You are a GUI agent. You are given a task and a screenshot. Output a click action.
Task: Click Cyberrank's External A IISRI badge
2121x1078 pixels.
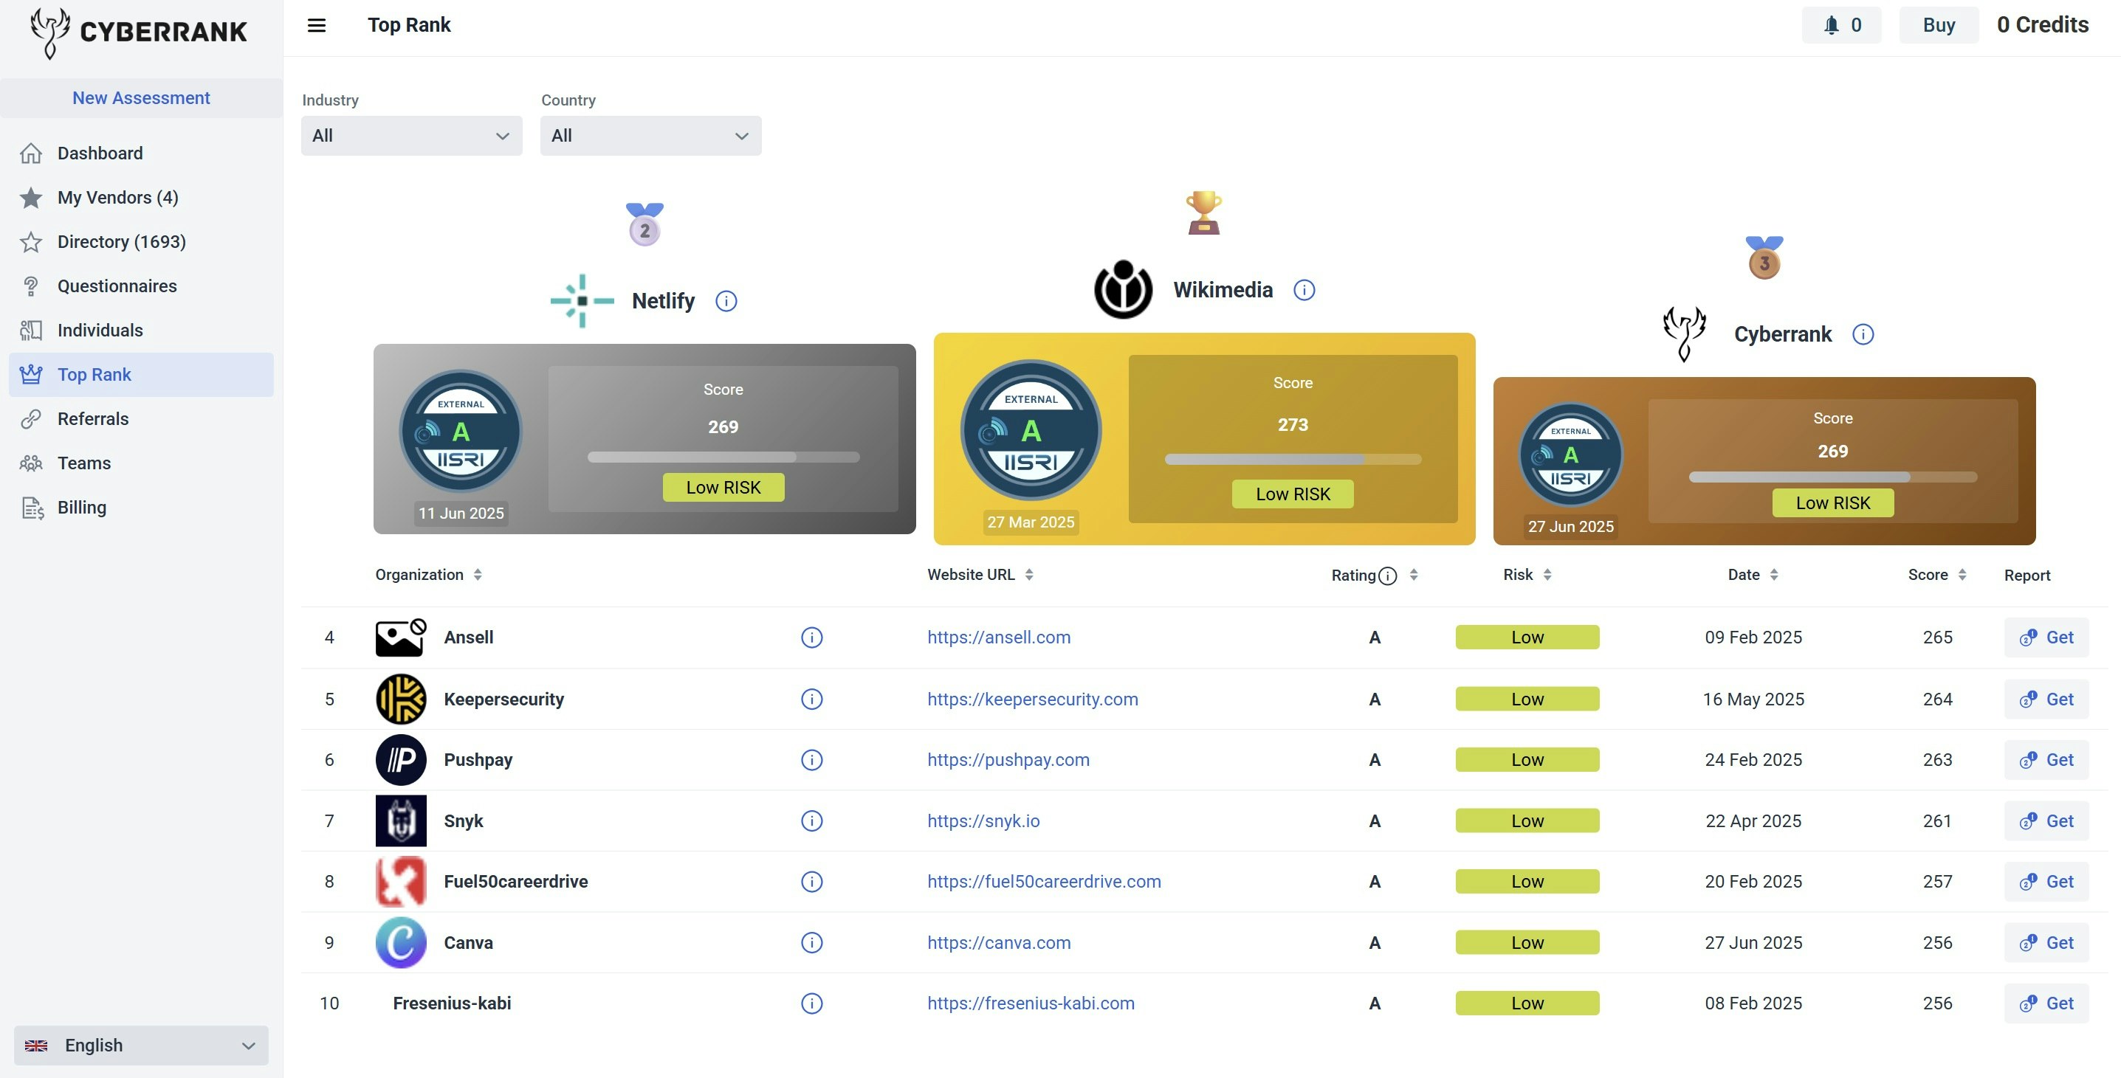1570,455
